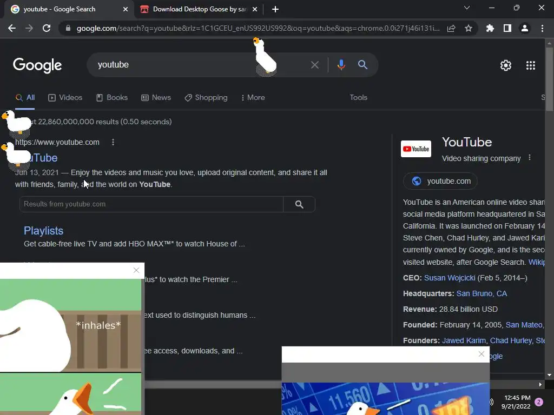Switch to Books results
Viewport: 554px width, 415px height.
(112, 98)
